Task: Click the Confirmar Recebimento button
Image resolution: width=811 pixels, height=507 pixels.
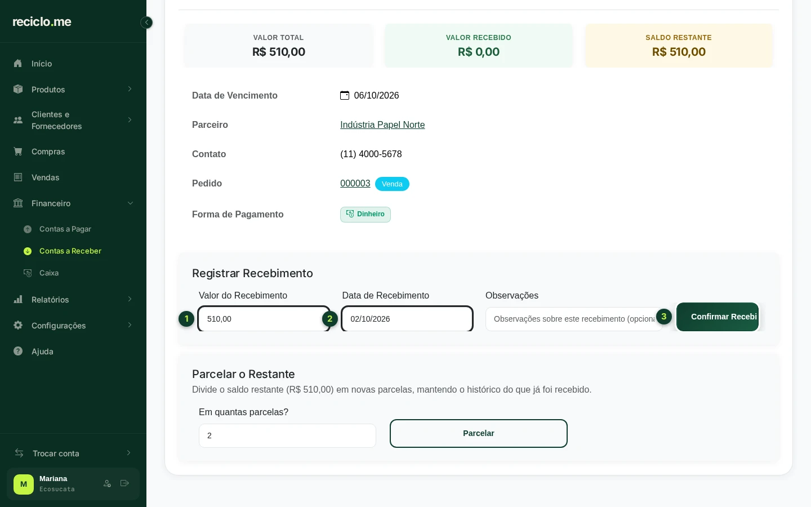Action: (x=718, y=317)
